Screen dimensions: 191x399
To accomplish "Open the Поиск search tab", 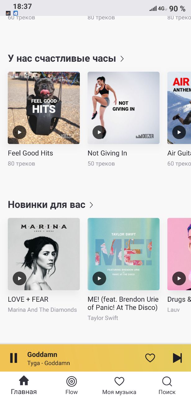I will [x=167, y=386].
